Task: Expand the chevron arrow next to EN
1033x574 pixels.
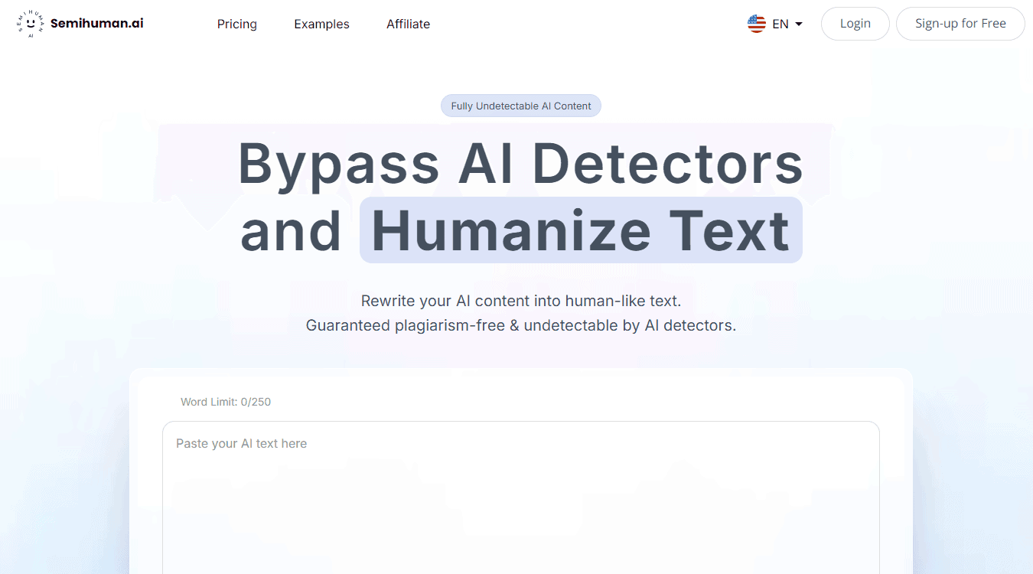Action: (798, 24)
